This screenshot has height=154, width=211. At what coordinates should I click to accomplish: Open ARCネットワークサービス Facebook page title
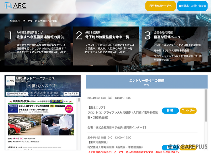point(35,78)
